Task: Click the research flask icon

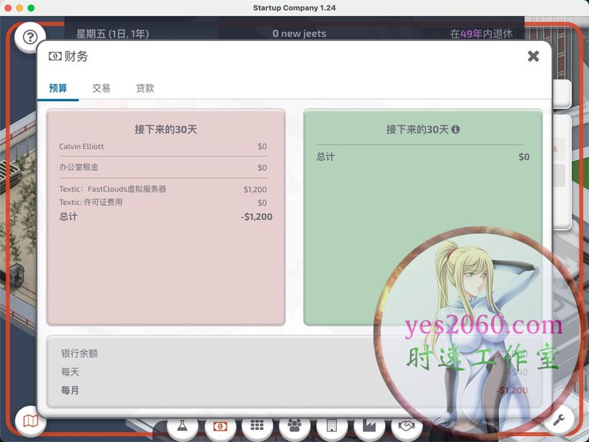Action: tap(183, 426)
